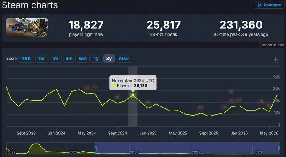
Task: Click the May 2026 axis label
Action: click(269, 133)
